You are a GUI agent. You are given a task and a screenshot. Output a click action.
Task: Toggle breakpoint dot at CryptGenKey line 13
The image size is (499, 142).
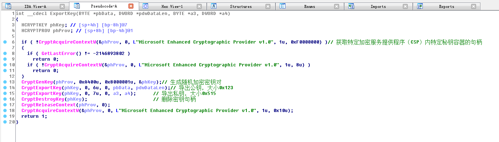(x=5, y=82)
